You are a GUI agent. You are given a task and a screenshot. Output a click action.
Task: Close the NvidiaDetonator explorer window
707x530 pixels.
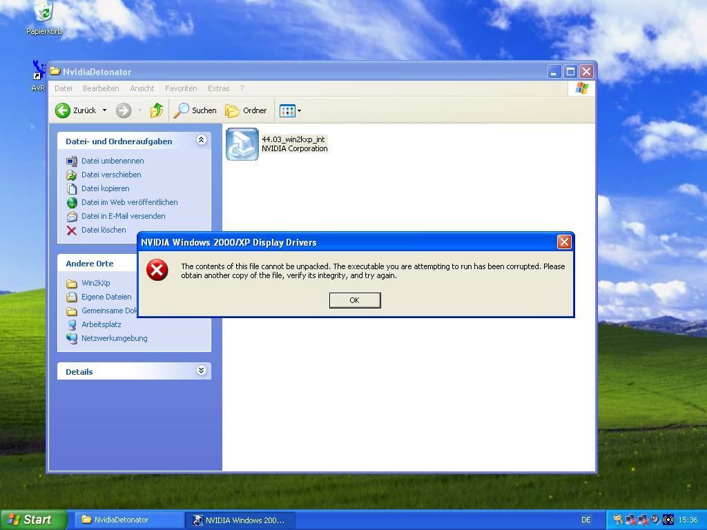[586, 71]
